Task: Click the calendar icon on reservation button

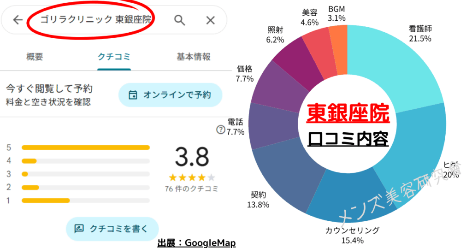Action: pos(133,95)
